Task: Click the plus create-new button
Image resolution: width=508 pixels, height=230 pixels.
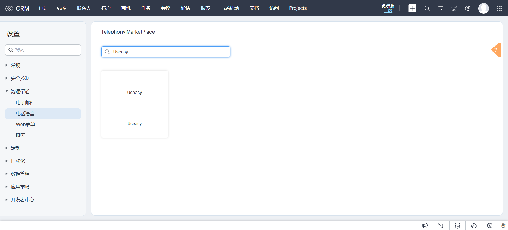Action: coord(412,8)
